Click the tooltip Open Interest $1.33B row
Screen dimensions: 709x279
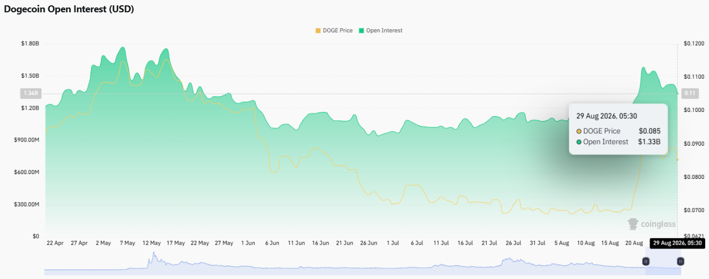pos(618,142)
